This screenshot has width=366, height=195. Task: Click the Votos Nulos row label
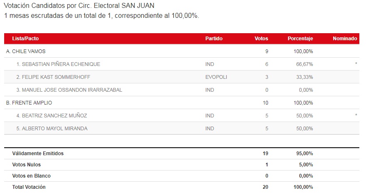(27, 165)
